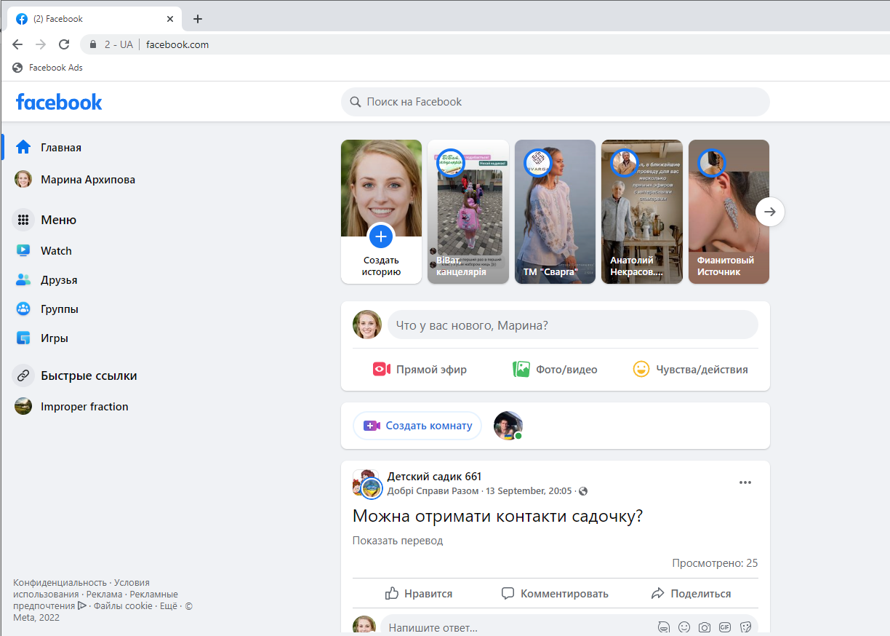The image size is (890, 636).
Task: Click the lock site information icon
Action: [92, 44]
